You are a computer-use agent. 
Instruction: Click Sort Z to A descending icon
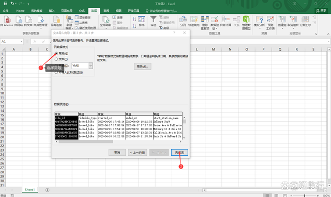tap(134, 26)
